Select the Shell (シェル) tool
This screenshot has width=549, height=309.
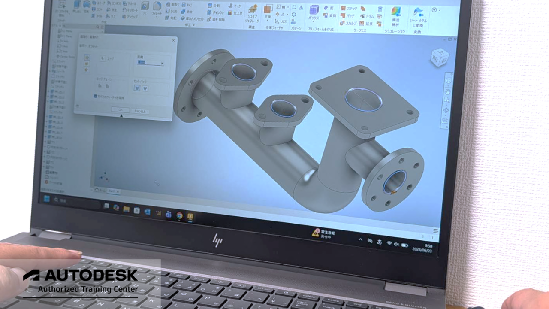tap(172, 11)
